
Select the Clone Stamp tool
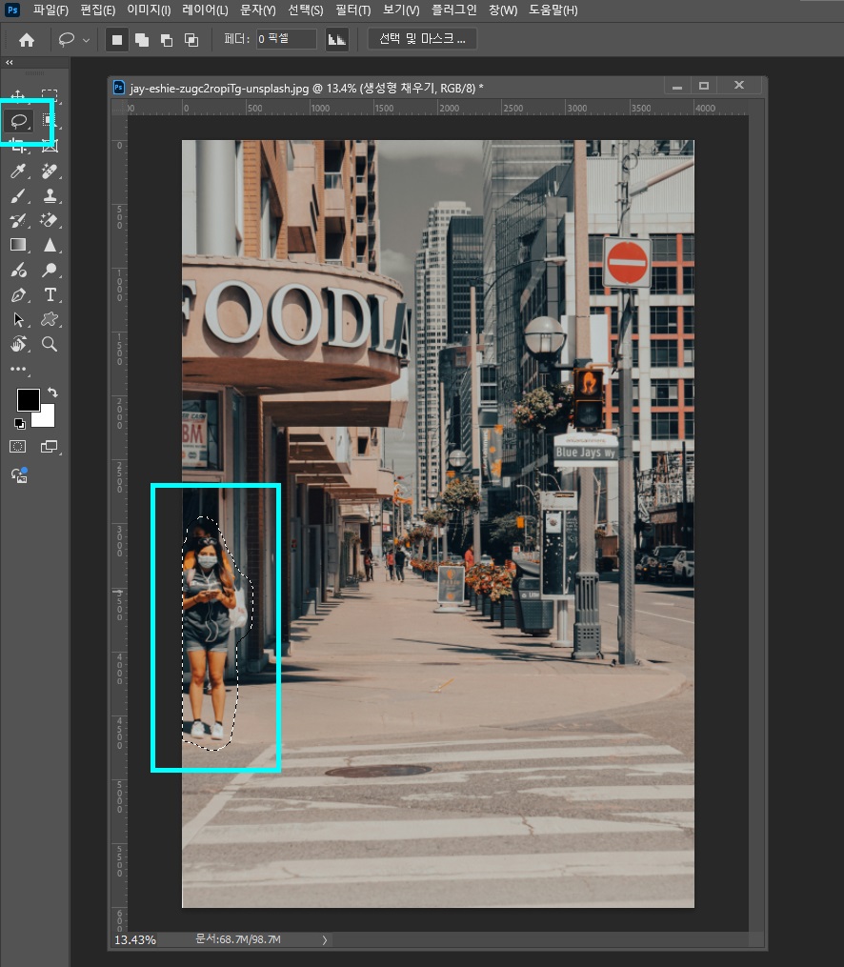tap(50, 196)
